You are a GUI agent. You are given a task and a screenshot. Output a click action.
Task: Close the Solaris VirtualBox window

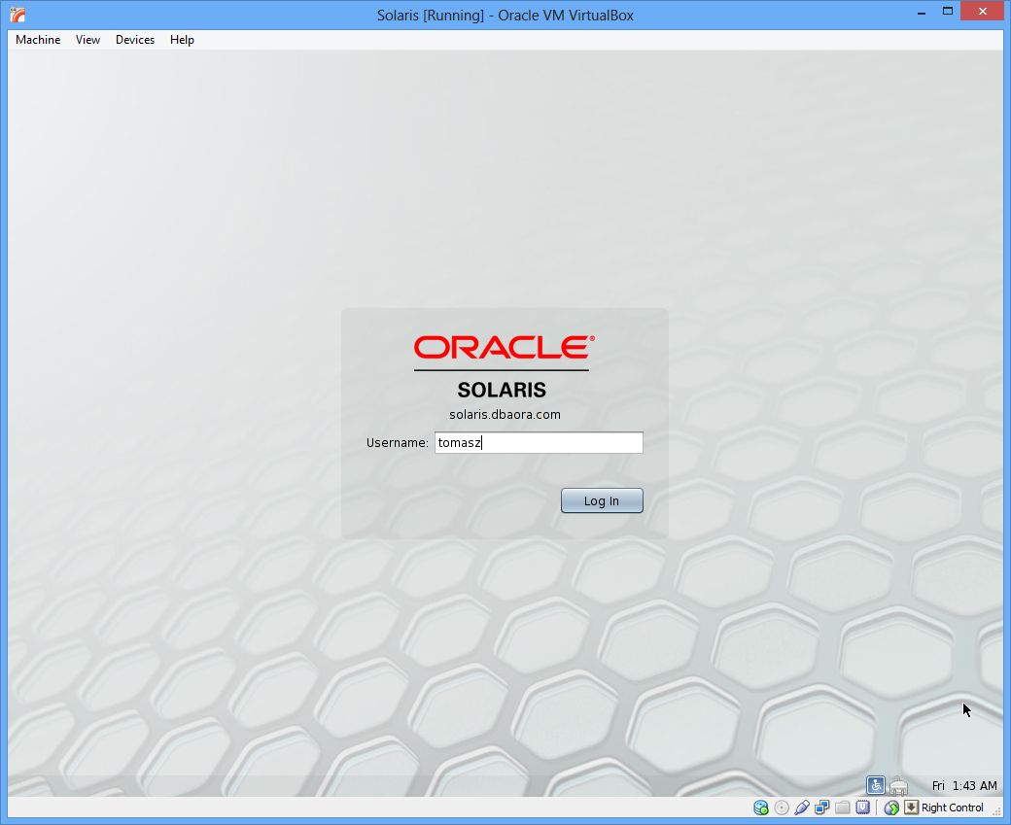(982, 12)
